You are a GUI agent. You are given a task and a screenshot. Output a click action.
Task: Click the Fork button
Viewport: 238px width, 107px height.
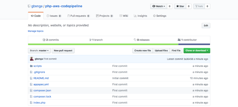(x=199, y=6)
